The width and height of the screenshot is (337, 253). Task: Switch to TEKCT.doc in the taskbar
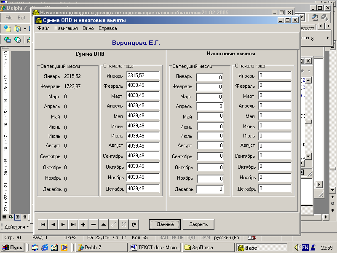[x=154, y=248]
